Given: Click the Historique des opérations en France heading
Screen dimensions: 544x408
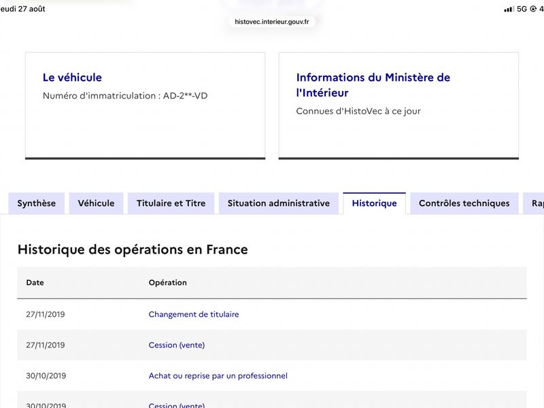Looking at the screenshot, I should point(133,250).
